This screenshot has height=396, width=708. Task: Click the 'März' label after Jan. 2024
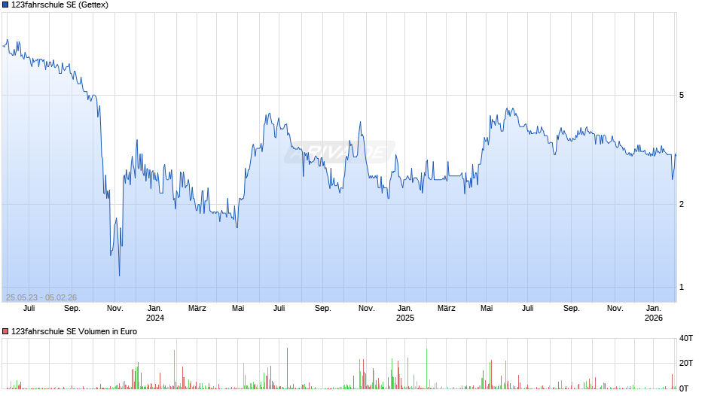coord(197,308)
